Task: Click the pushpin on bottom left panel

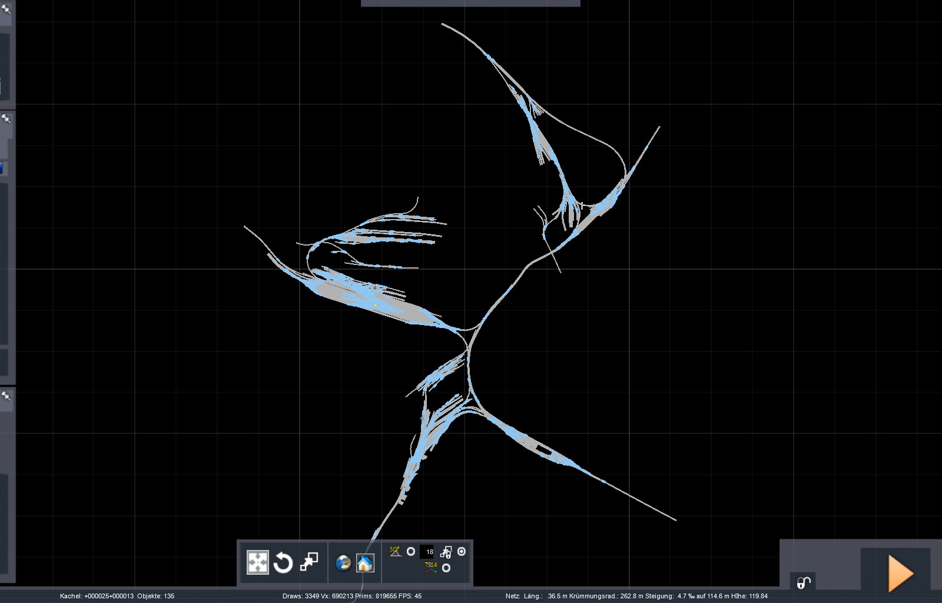Action: tap(6, 396)
